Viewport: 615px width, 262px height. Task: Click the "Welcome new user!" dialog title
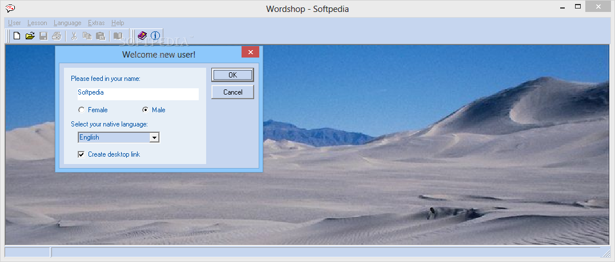159,54
